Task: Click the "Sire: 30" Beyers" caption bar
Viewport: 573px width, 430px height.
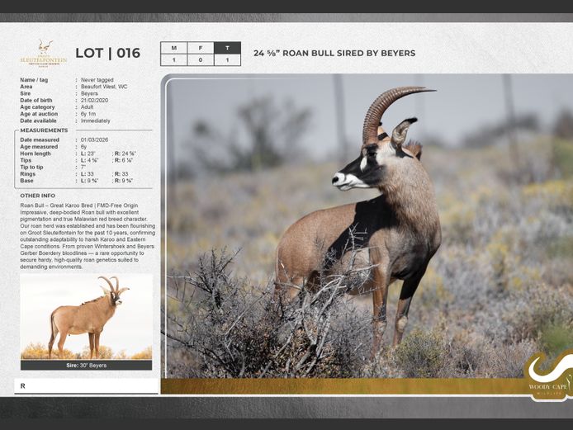Action: (86, 365)
